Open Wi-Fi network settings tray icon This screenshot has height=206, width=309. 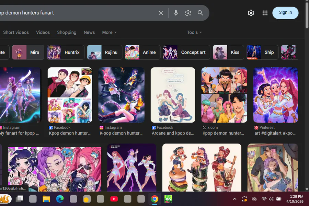[264, 199]
